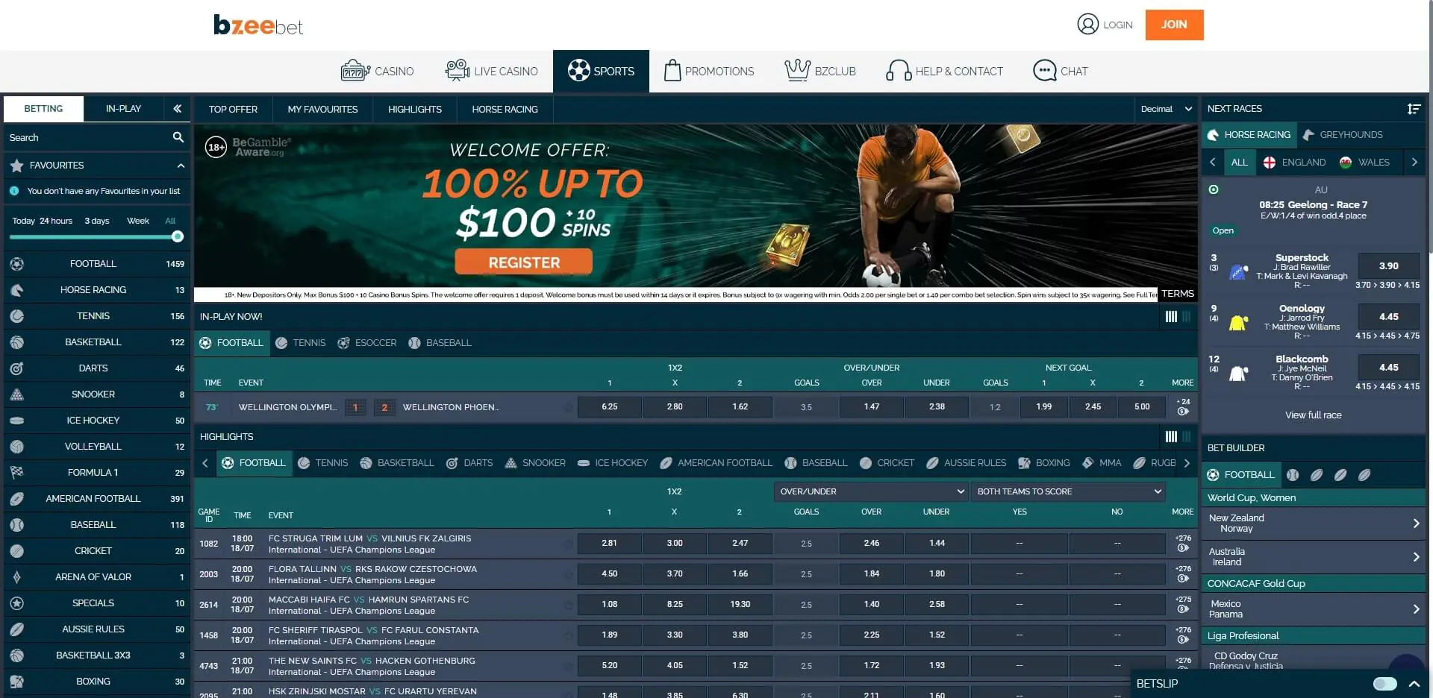
Task: Open the Darts category from the sidebar
Action: (x=93, y=368)
